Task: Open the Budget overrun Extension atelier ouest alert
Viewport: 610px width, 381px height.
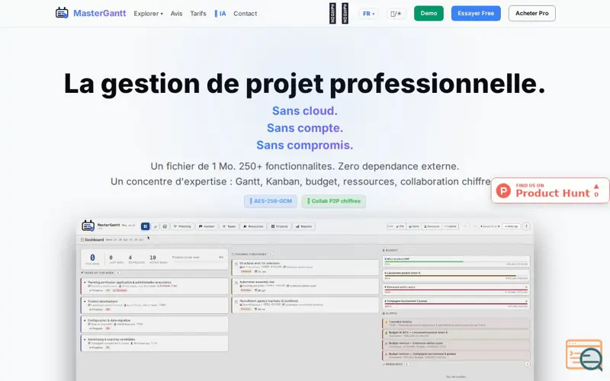Action: [x=456, y=345]
